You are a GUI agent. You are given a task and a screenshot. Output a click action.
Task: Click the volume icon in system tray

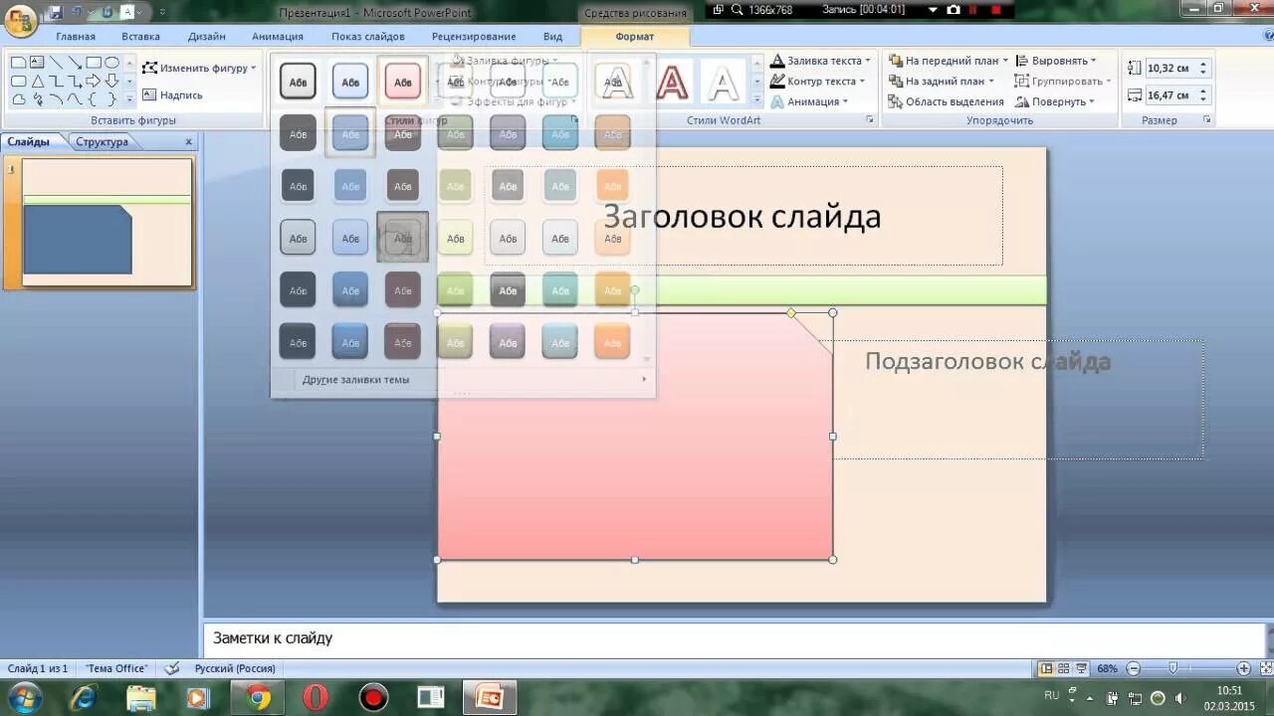1179,698
